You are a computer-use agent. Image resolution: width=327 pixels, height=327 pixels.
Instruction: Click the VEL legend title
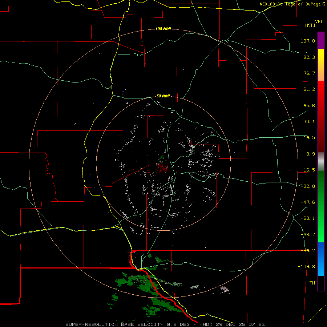(x=319, y=22)
